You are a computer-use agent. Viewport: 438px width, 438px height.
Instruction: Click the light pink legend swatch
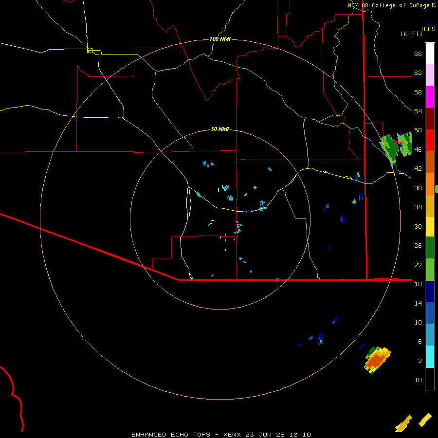point(430,74)
